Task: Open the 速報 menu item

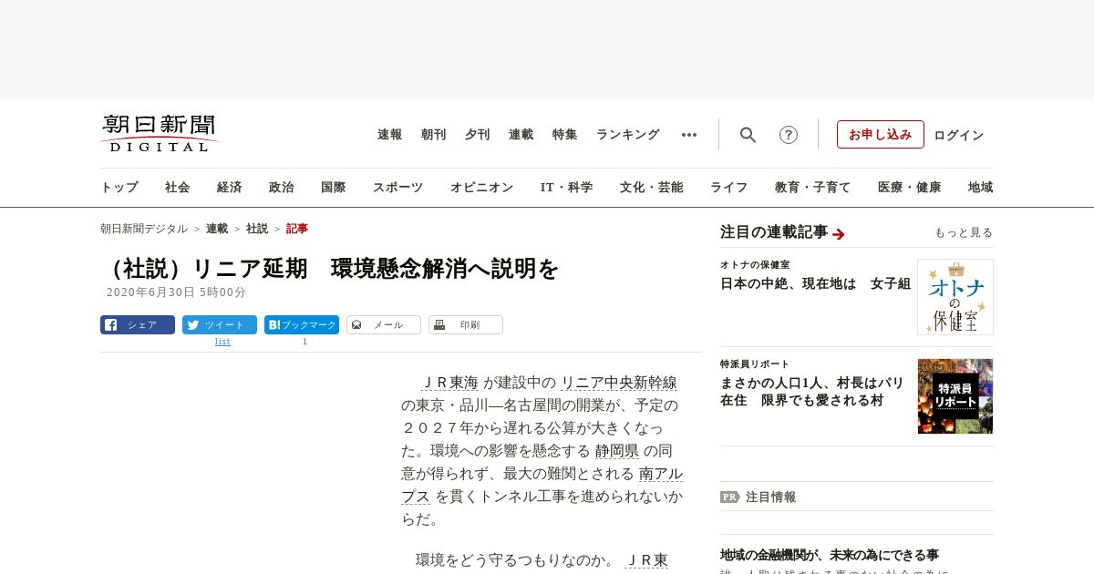Action: coord(390,135)
